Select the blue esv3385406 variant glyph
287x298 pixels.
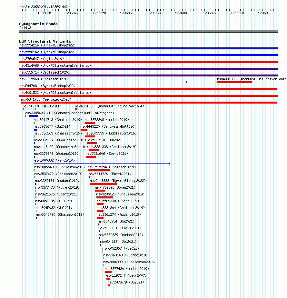tap(33, 116)
